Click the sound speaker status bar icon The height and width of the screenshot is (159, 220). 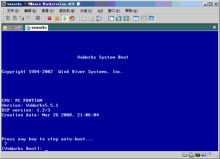(204, 155)
